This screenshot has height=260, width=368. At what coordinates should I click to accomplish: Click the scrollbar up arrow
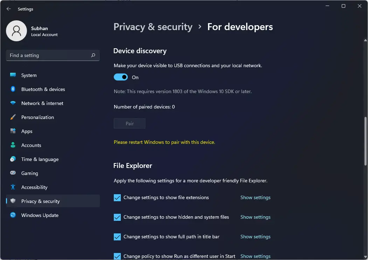(x=366, y=40)
